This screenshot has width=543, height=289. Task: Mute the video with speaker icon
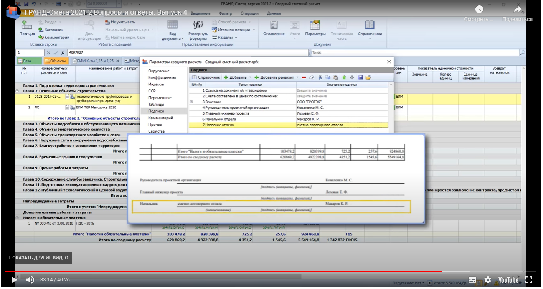[30, 280]
